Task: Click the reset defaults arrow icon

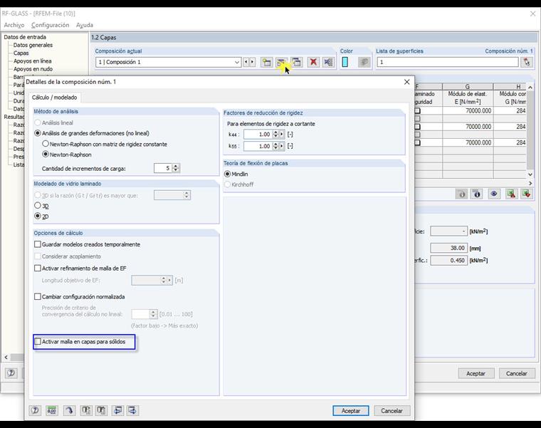Action: pyautogui.click(x=69, y=410)
